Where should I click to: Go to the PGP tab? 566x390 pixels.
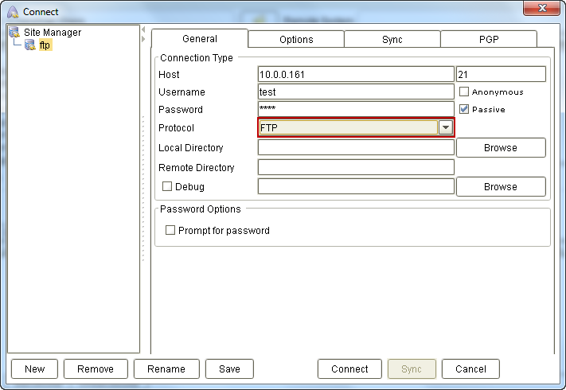coord(489,39)
